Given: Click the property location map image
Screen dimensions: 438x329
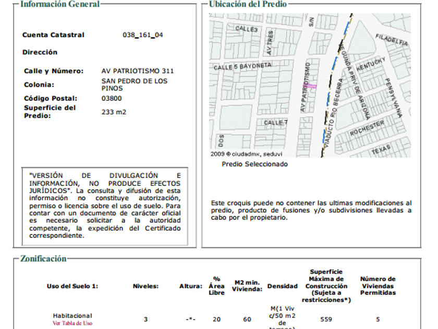Looking at the screenshot, I should [310, 85].
